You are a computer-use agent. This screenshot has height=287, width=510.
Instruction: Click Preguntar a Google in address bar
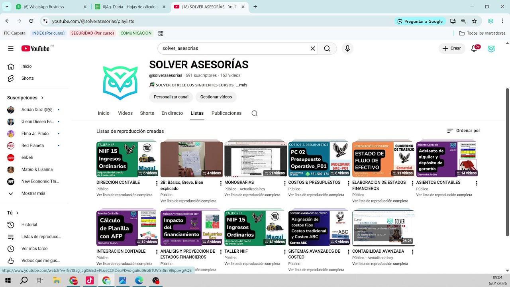tap(420, 21)
